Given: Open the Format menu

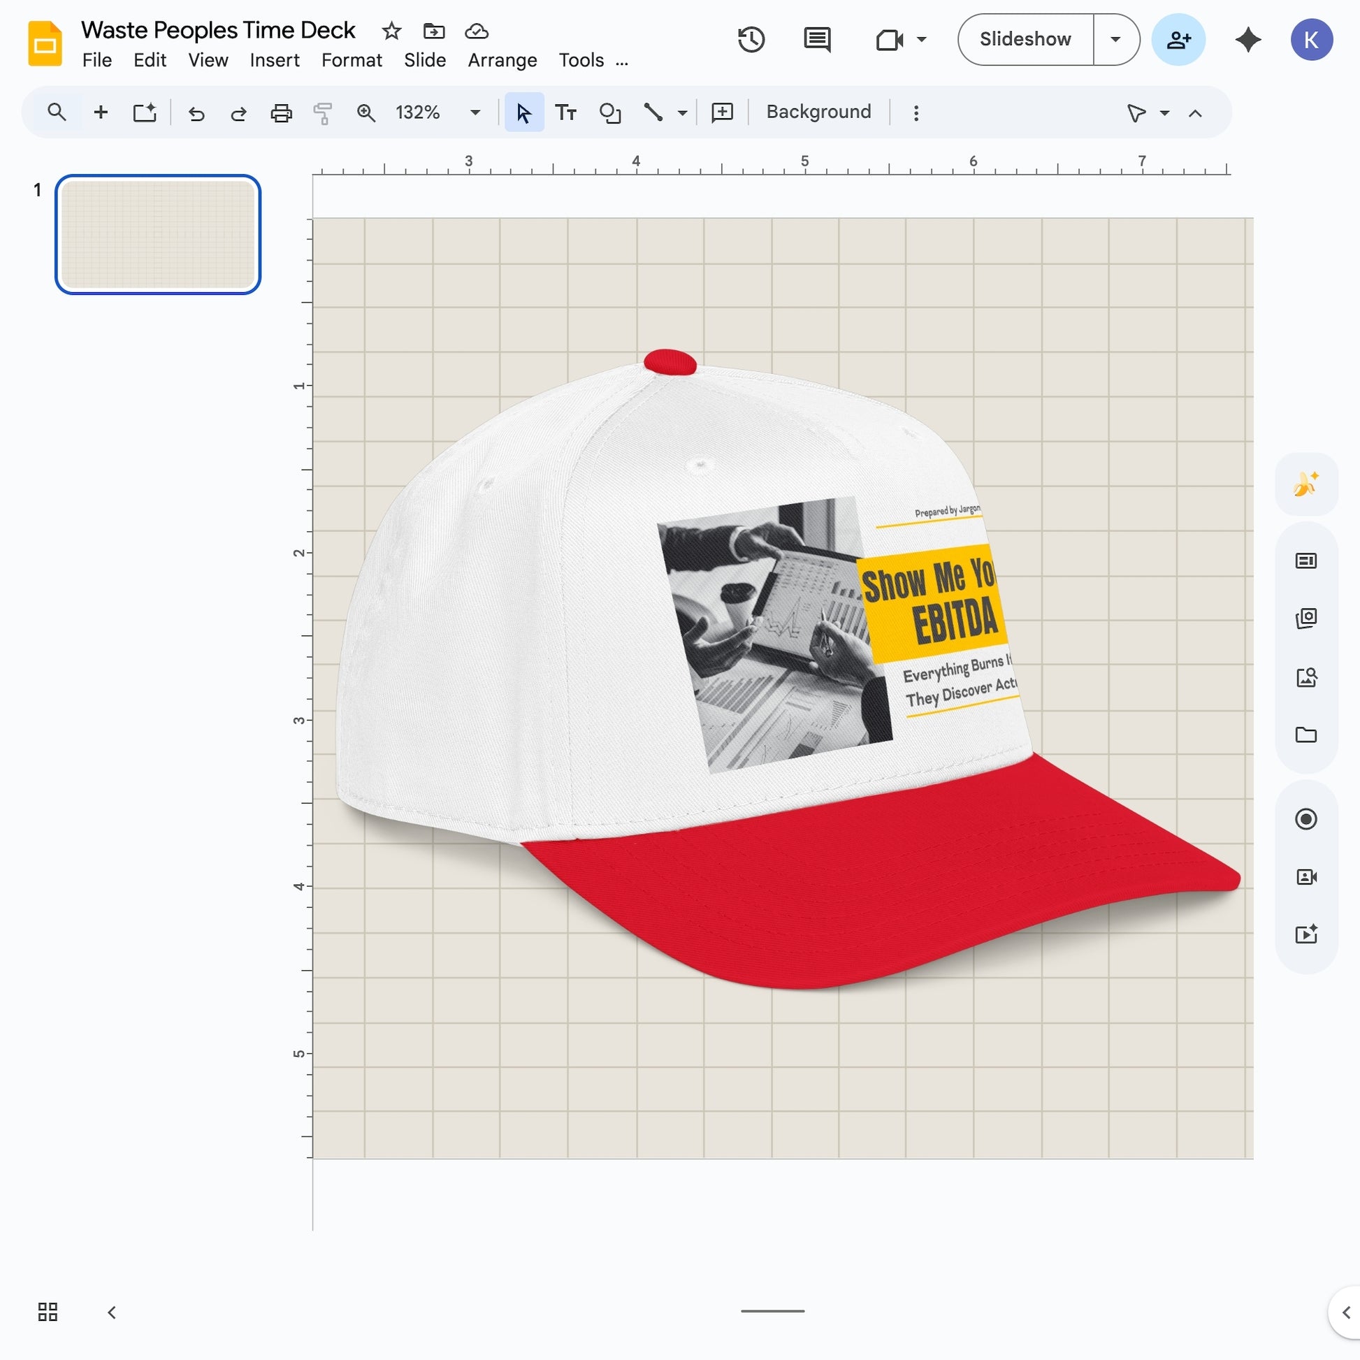Looking at the screenshot, I should [x=352, y=61].
